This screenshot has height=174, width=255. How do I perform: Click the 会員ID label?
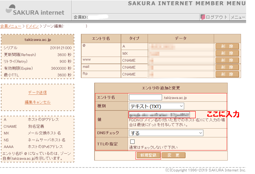coord(81,17)
